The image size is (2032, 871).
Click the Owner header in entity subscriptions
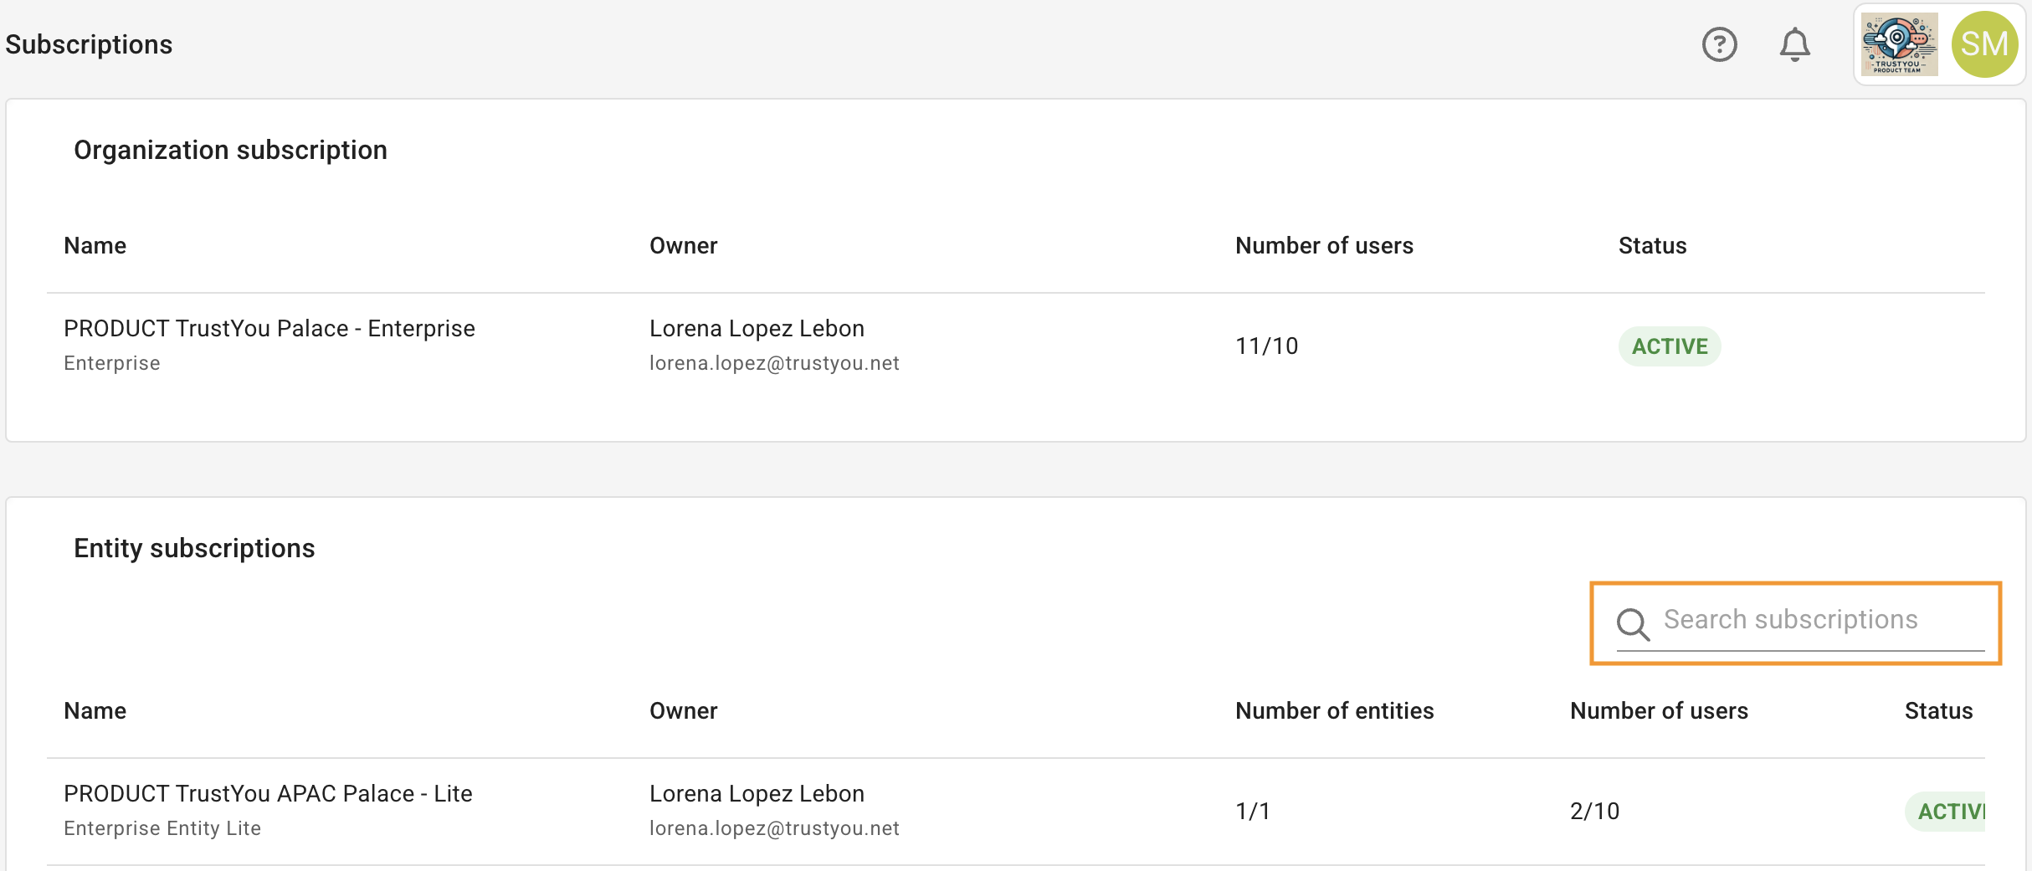pos(683,711)
